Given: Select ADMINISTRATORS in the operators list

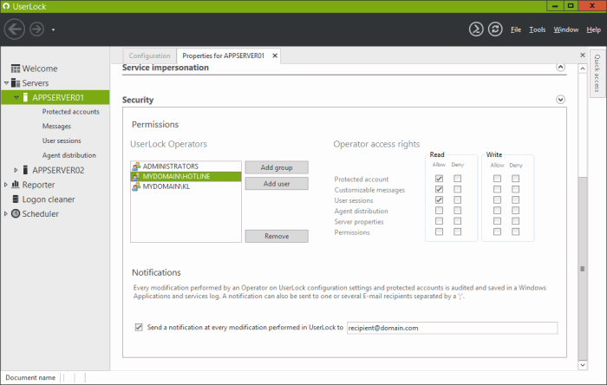Looking at the screenshot, I should 186,166.
